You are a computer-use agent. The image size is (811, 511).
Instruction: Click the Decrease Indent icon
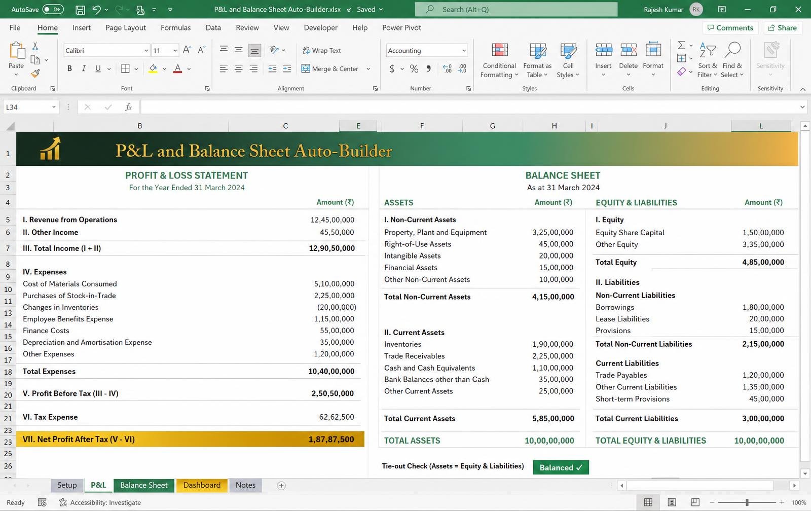pos(272,69)
